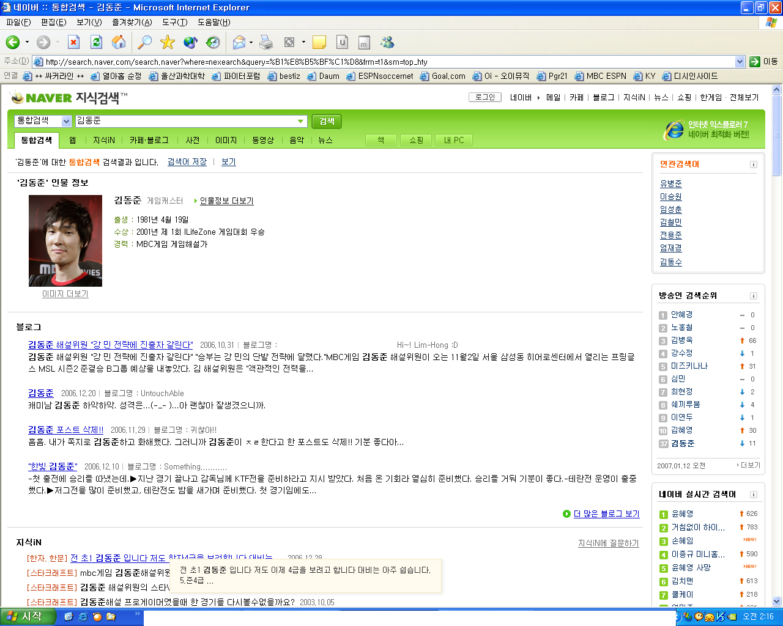783x626 pixels.
Task: Switch to the 뉴스 search tab
Action: click(325, 140)
